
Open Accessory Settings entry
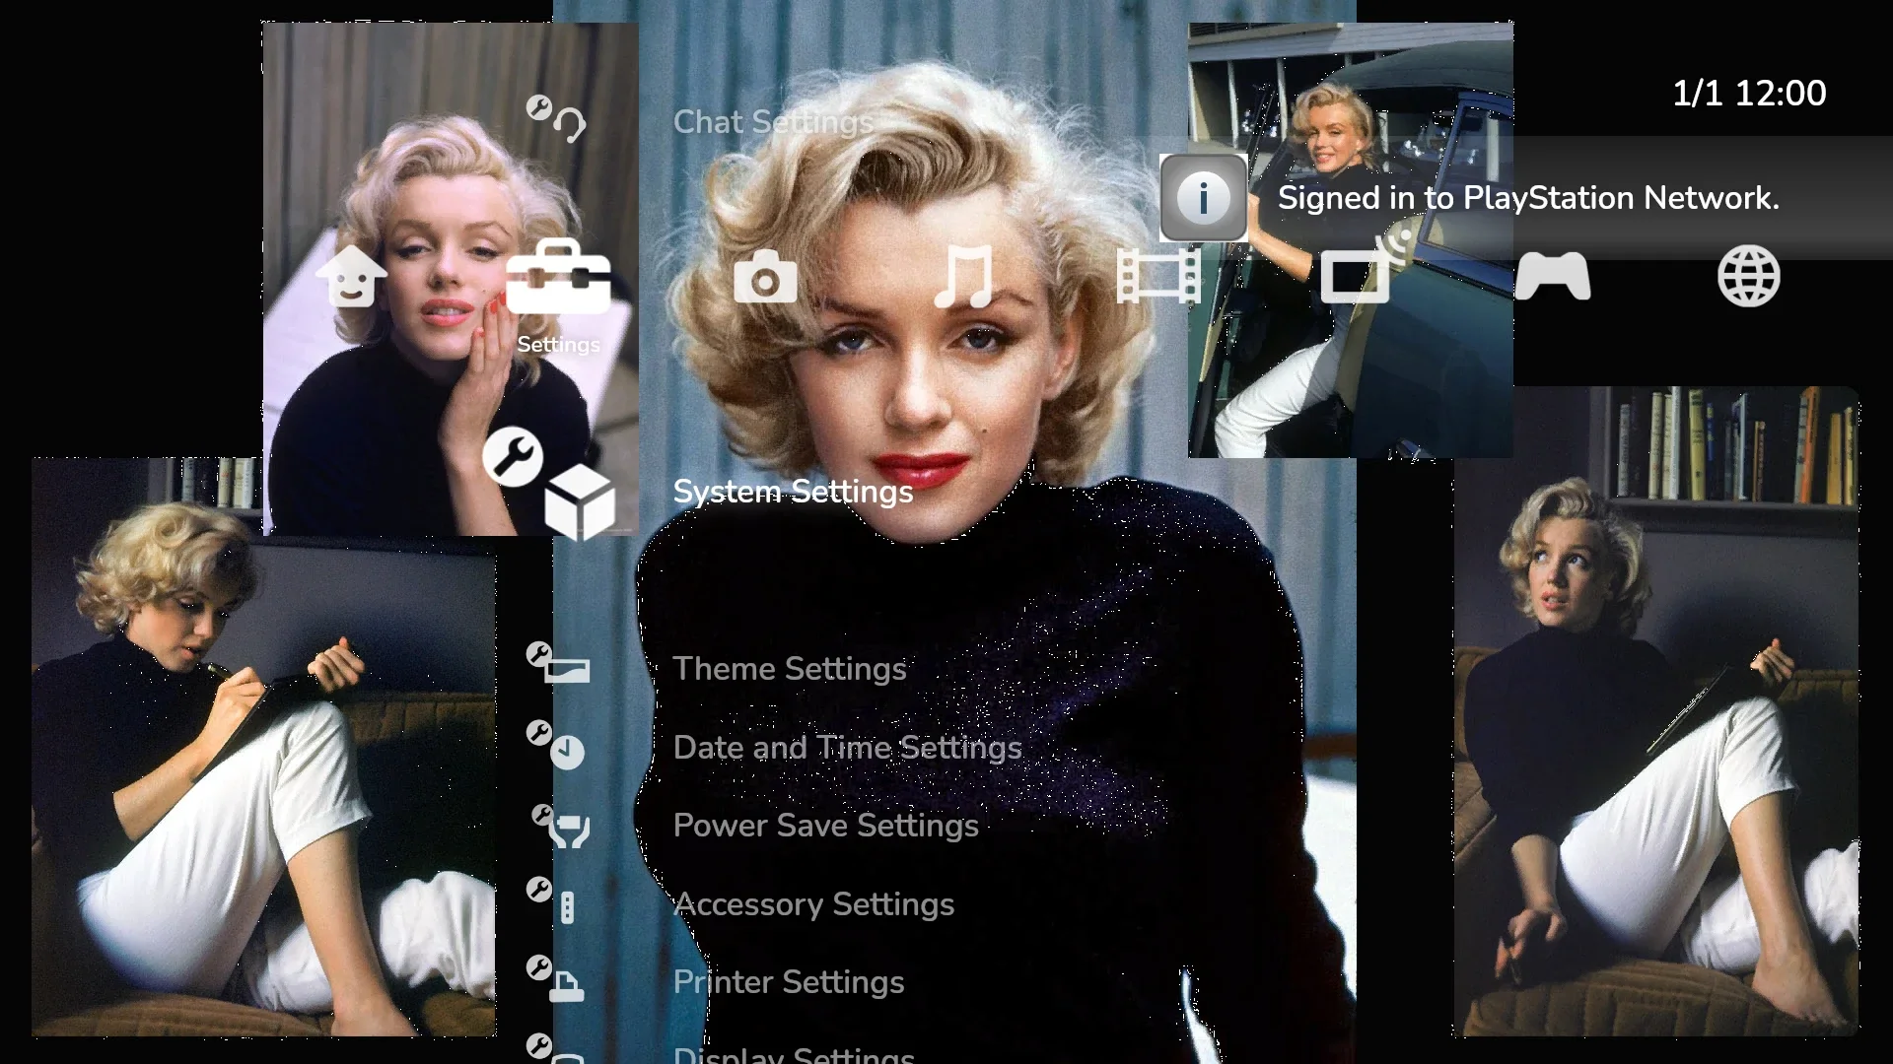click(x=813, y=904)
